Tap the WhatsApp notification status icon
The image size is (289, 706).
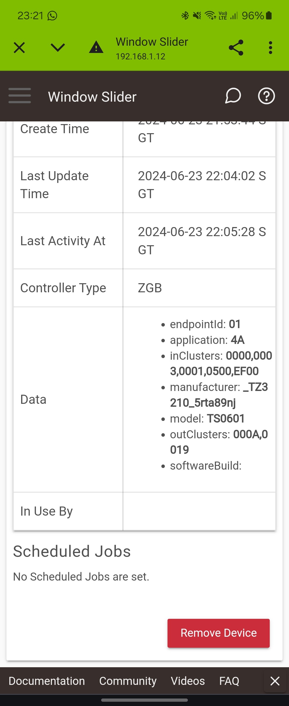pos(52,16)
